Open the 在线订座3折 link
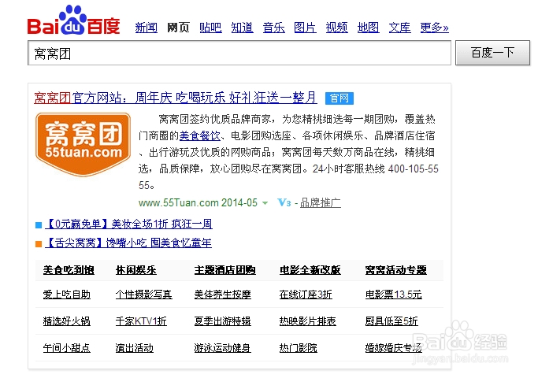Screen dimensions: 538x378 [x=306, y=295]
